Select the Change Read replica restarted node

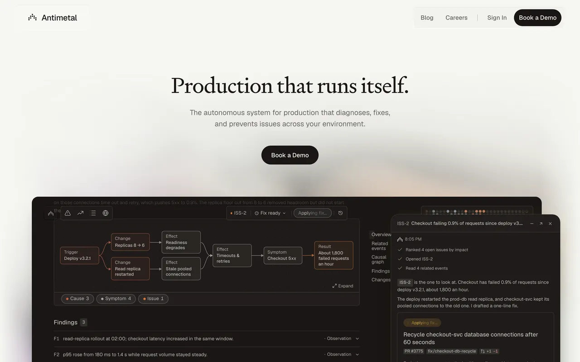130,268
